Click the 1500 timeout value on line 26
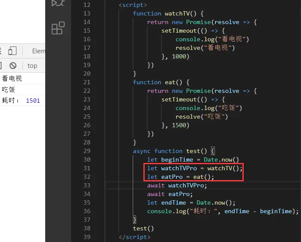Image resolution: width=301 pixels, height=242 pixels. 179,126
